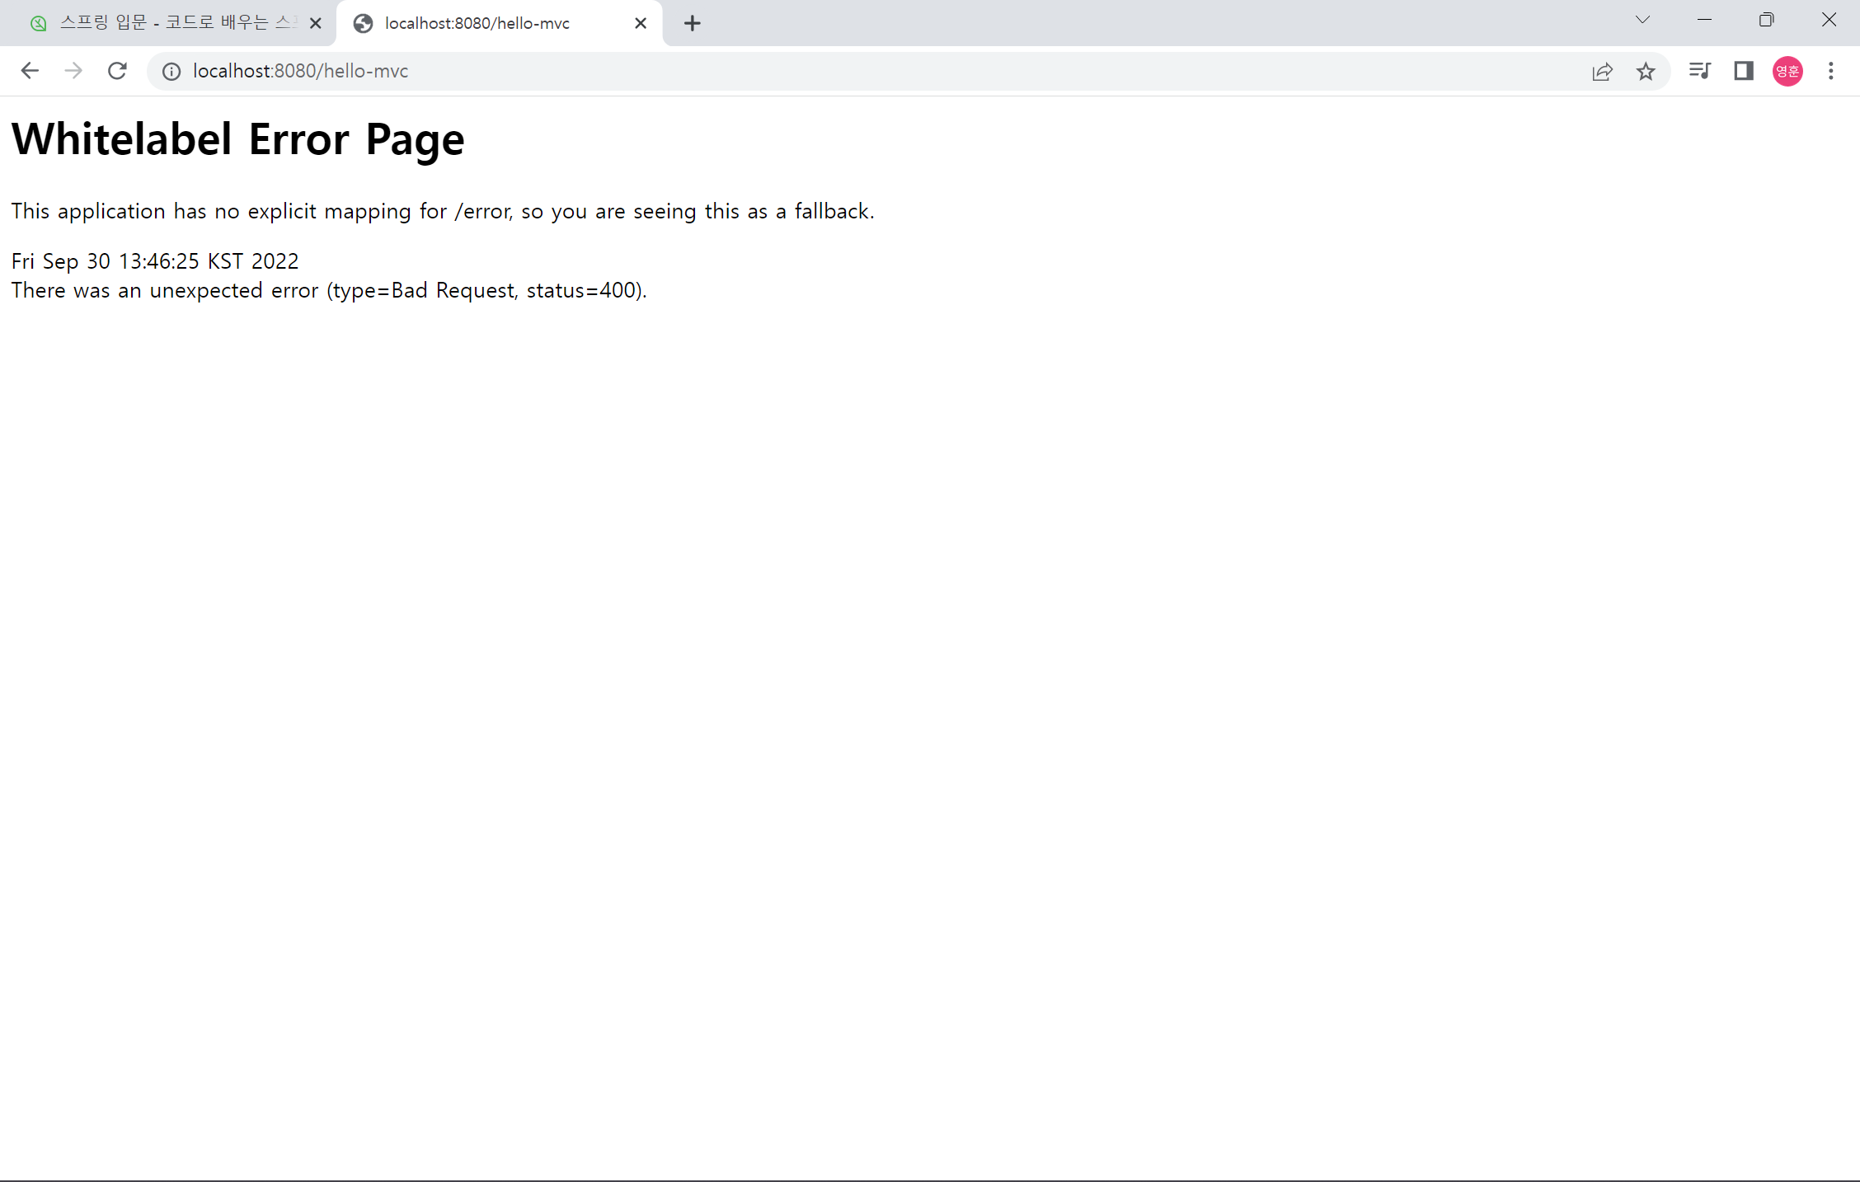Reload the localhost hello-mvc page
1860x1182 pixels.
tap(117, 71)
